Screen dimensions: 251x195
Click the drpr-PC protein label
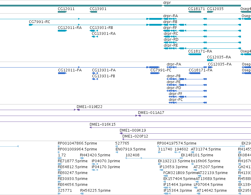point(175,100)
